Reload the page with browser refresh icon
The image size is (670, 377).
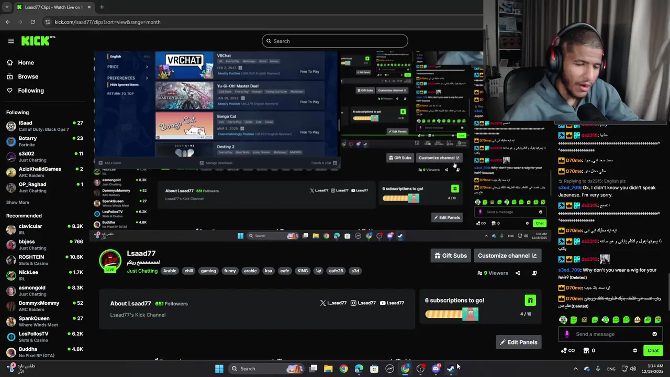(x=32, y=22)
